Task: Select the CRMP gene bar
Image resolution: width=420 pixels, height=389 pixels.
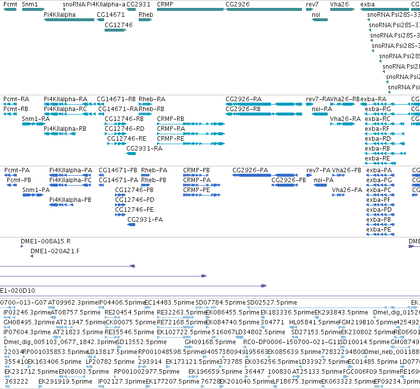Action: point(191,9)
